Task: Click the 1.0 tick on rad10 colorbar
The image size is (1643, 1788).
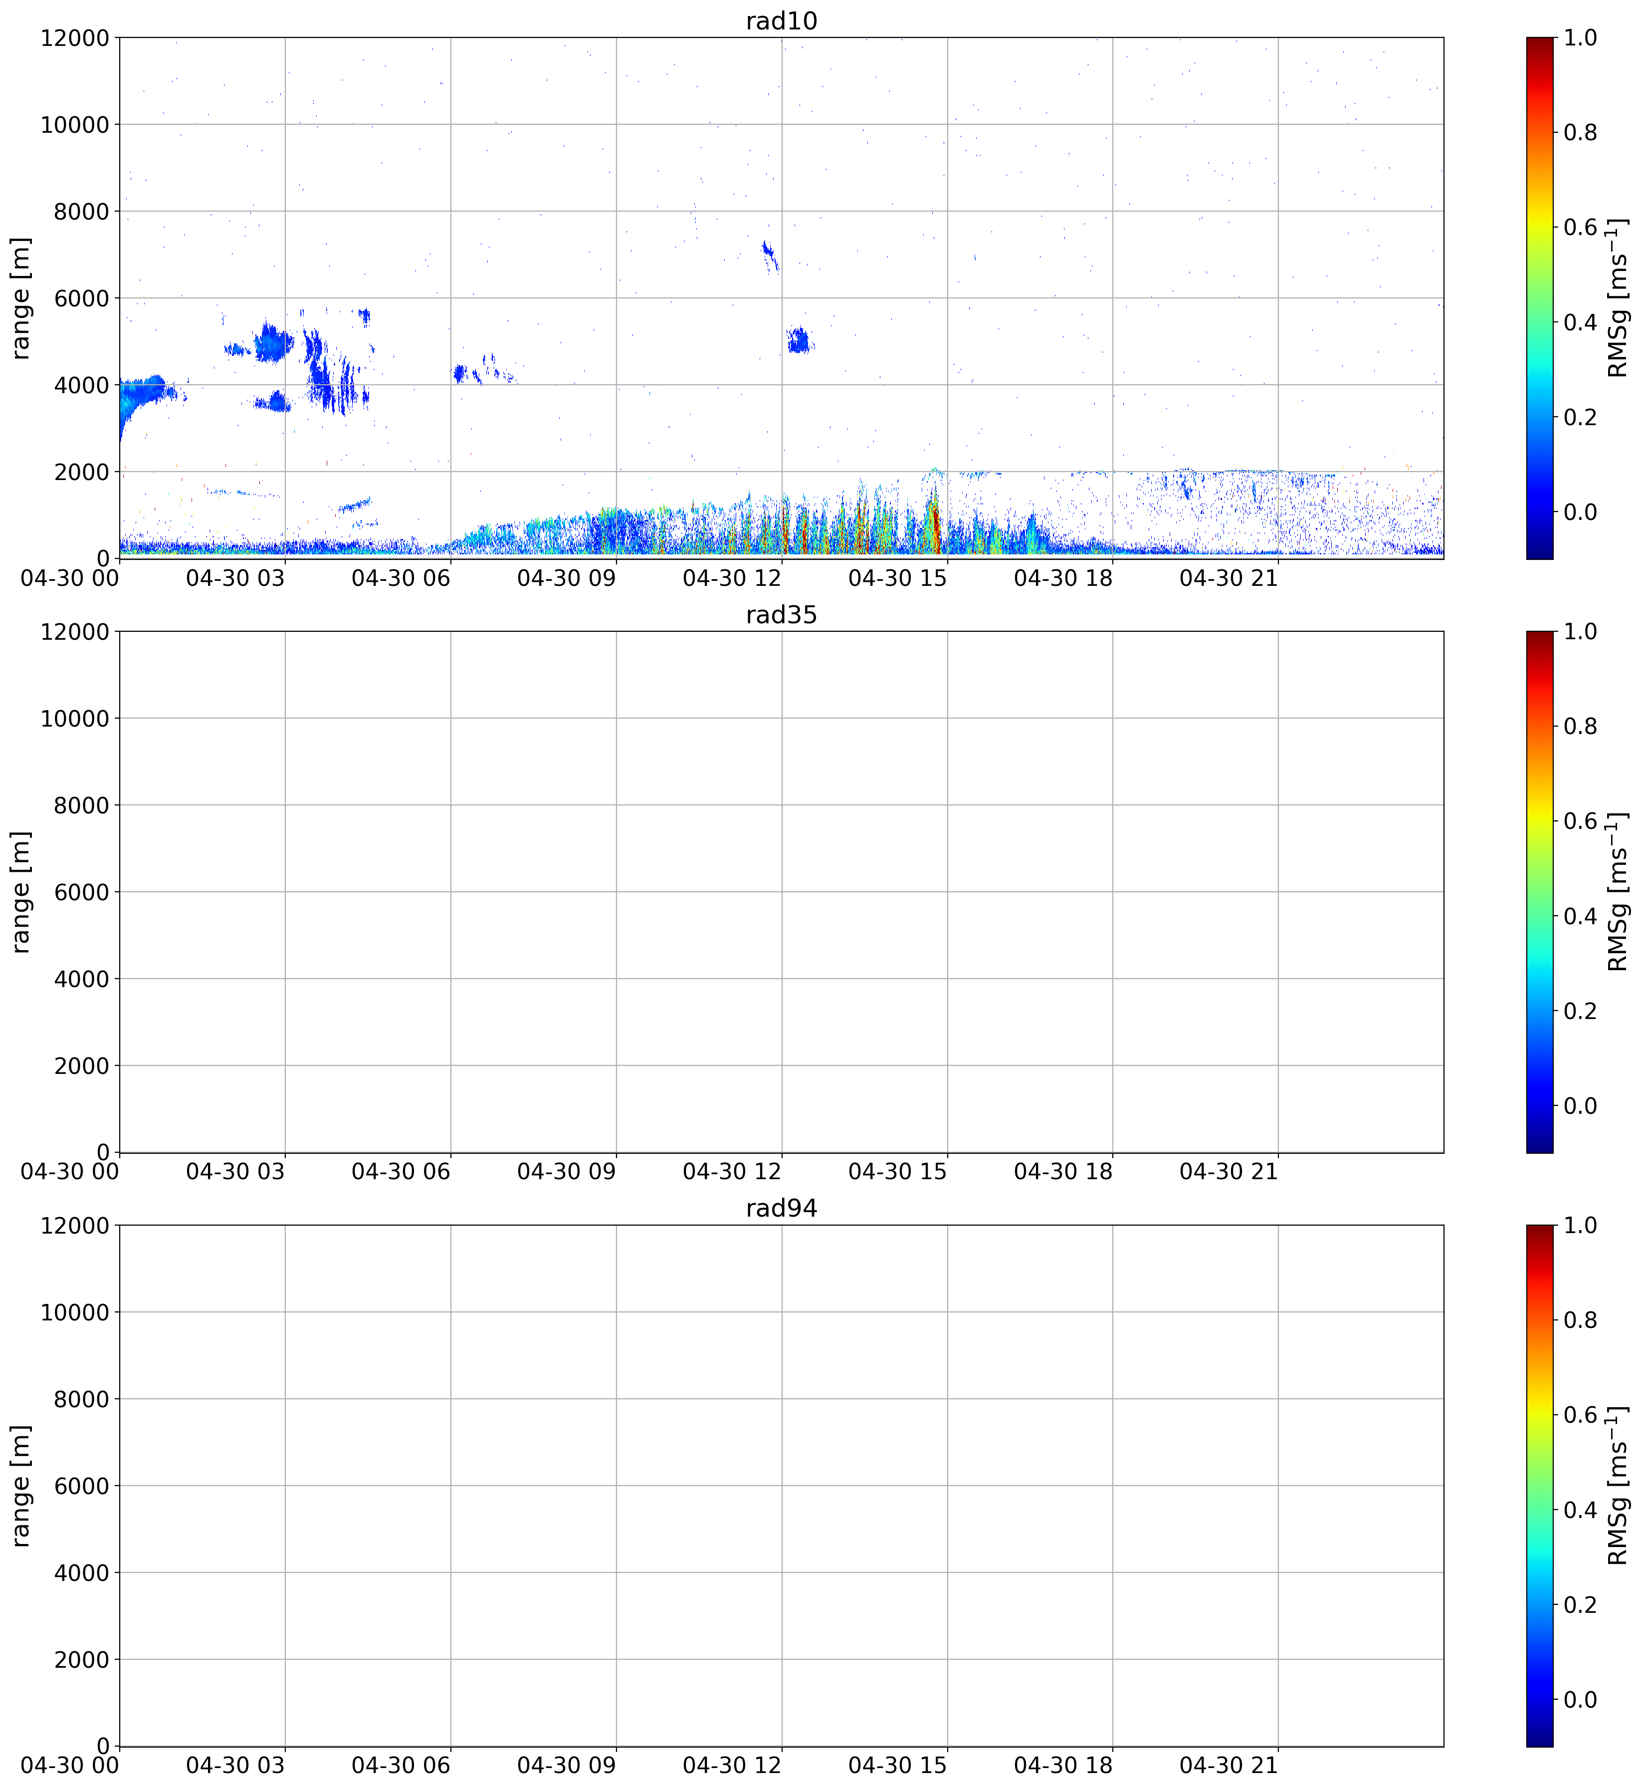Action: [1580, 38]
